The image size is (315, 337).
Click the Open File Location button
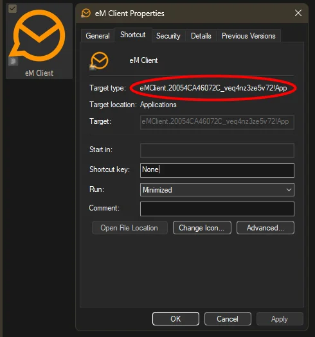coord(129,228)
